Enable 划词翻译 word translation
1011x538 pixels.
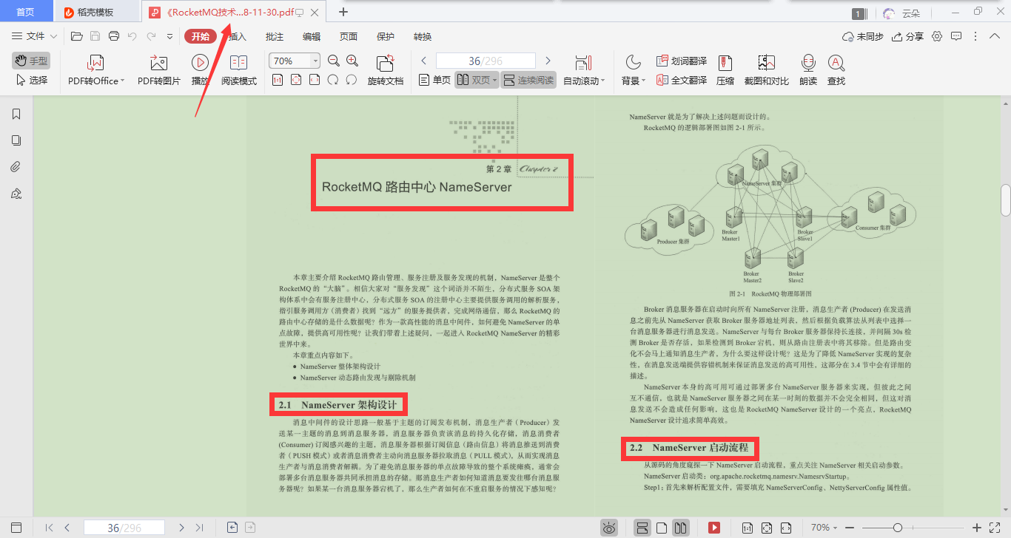tap(681, 61)
